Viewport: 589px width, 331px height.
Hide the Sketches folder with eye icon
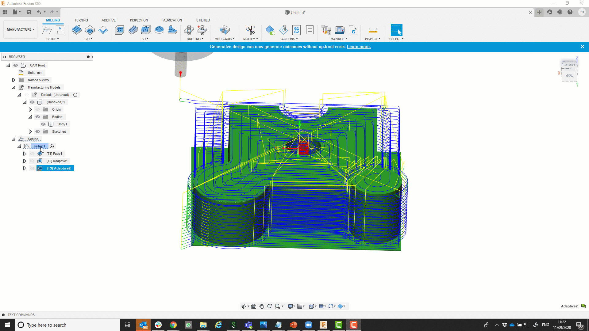pyautogui.click(x=38, y=131)
